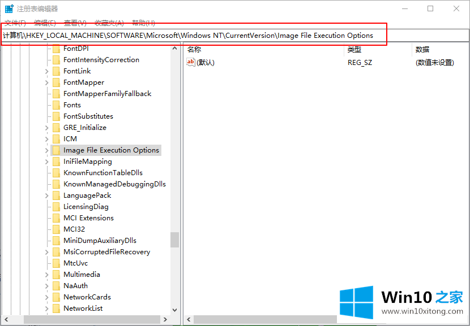Expand the Multimedia key
Image resolution: width=470 pixels, height=326 pixels.
(x=46, y=275)
